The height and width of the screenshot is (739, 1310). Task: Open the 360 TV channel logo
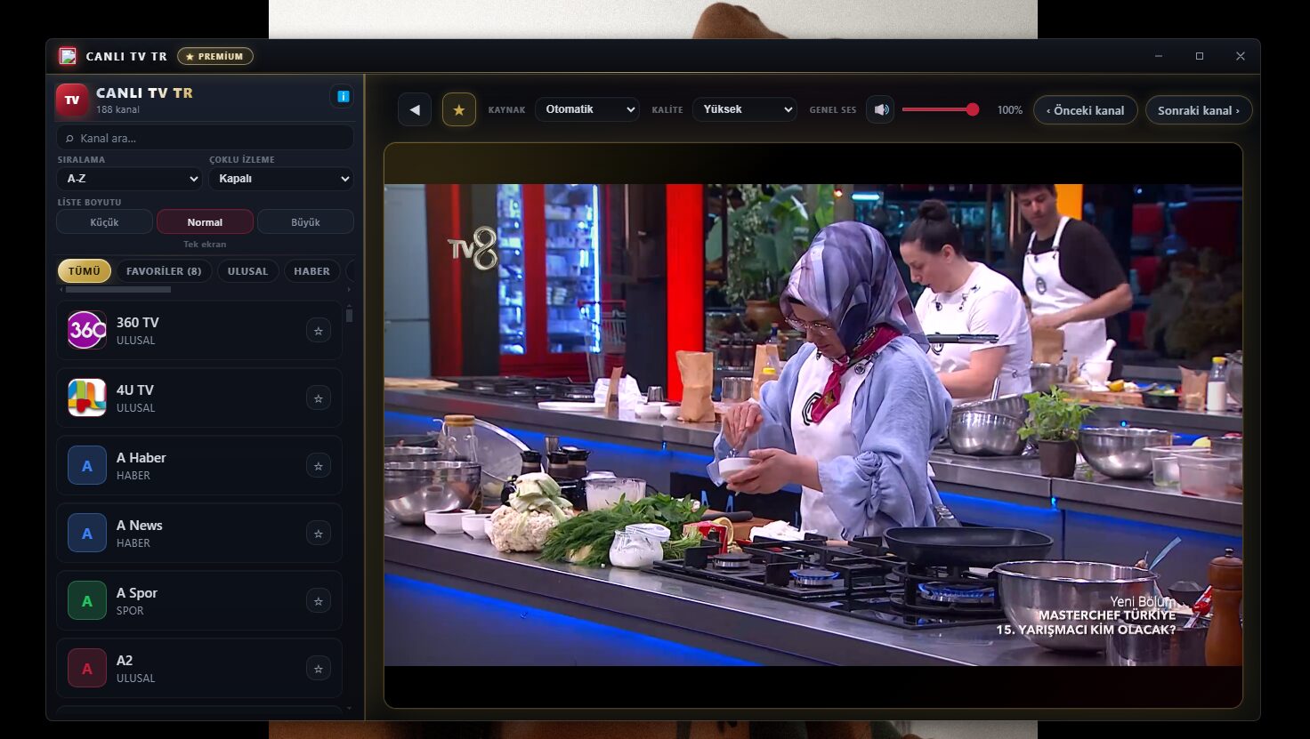tap(87, 330)
